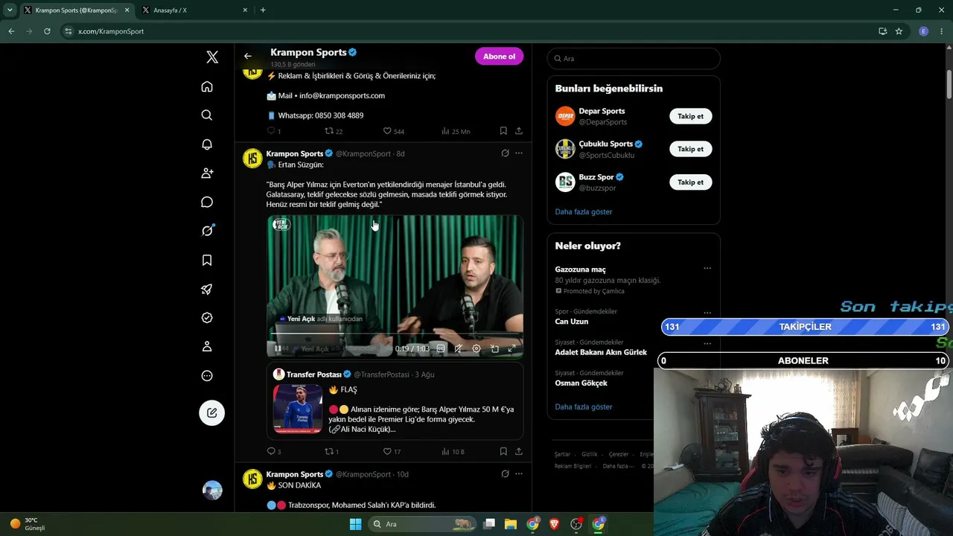Unmute the video sound
Viewport: 953px width, 536px height.
459,348
